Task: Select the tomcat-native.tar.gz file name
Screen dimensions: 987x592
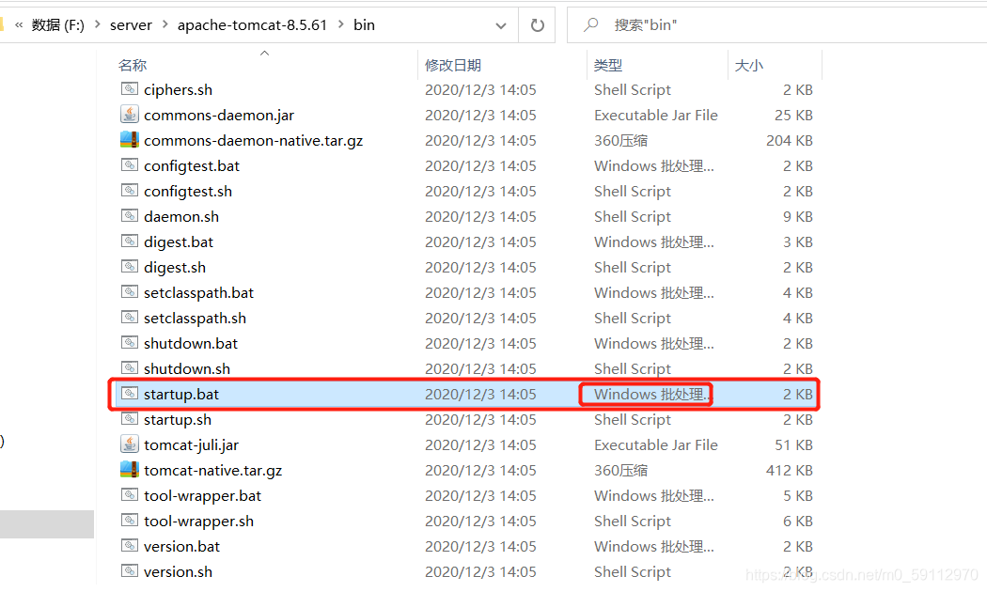Action: pos(212,471)
